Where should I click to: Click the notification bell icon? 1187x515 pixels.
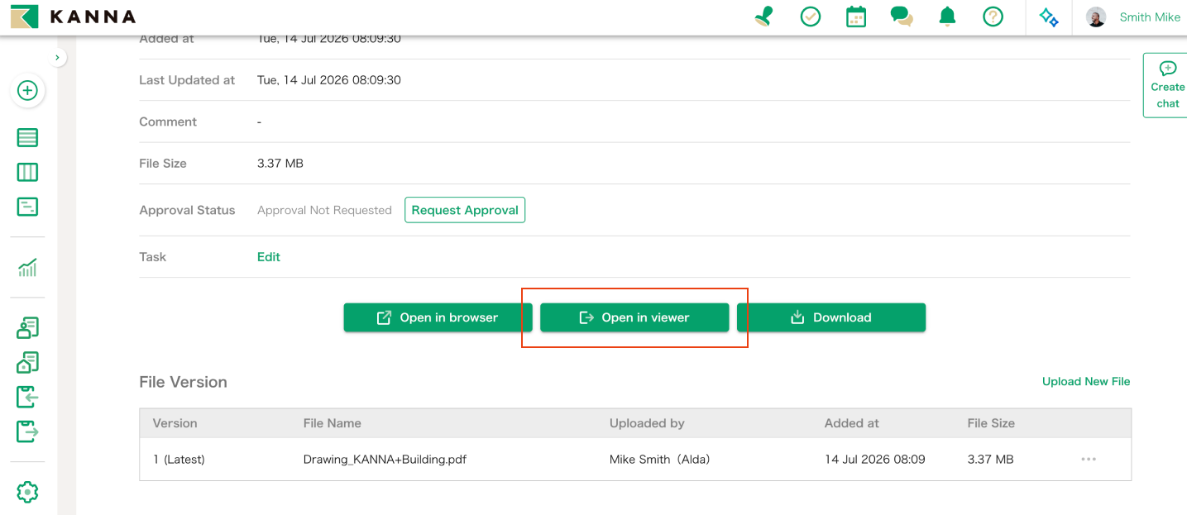pos(947,17)
